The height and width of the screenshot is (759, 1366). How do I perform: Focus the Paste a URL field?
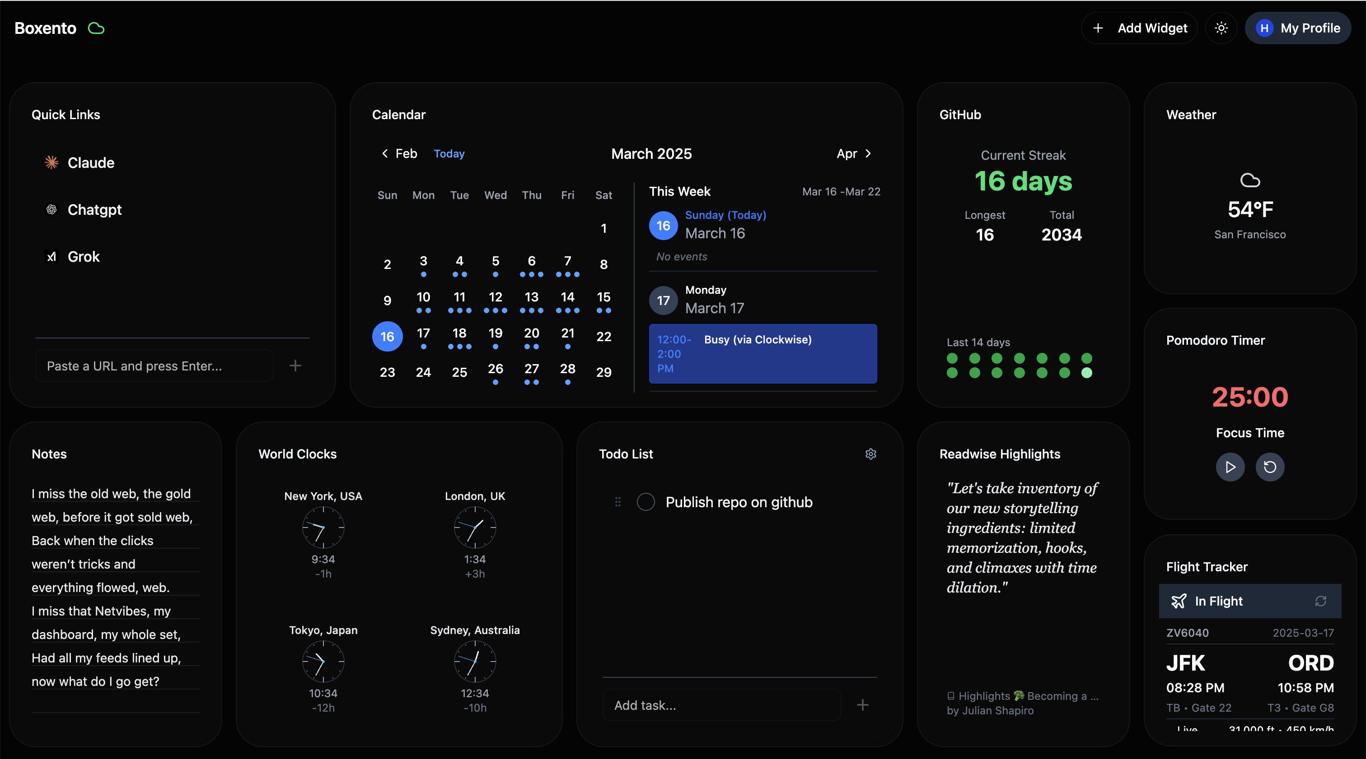pos(155,366)
